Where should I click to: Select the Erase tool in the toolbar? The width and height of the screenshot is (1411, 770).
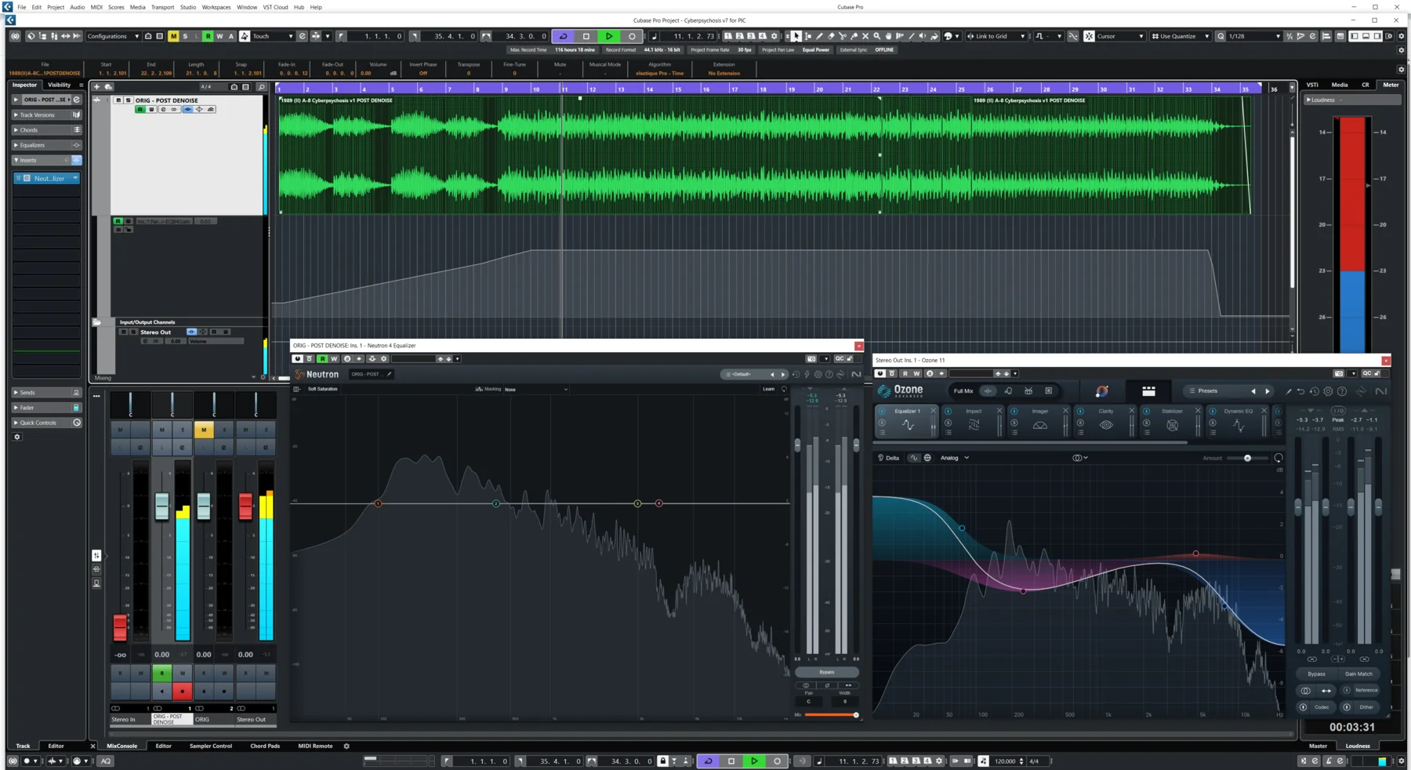coord(831,36)
